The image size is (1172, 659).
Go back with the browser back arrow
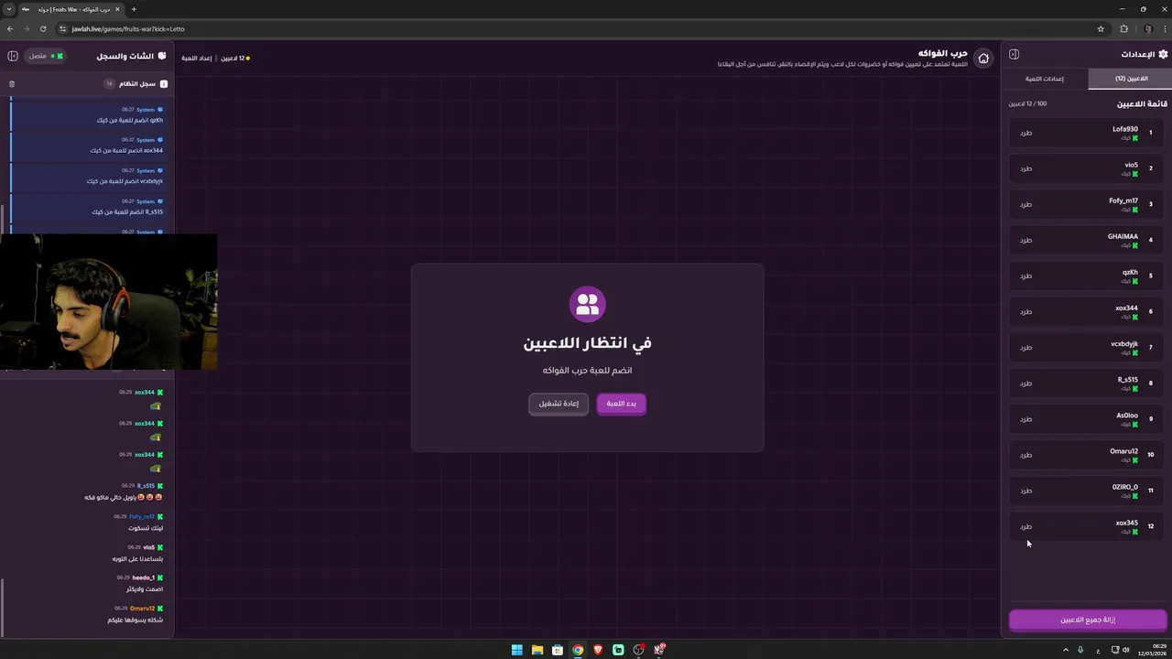(10, 28)
